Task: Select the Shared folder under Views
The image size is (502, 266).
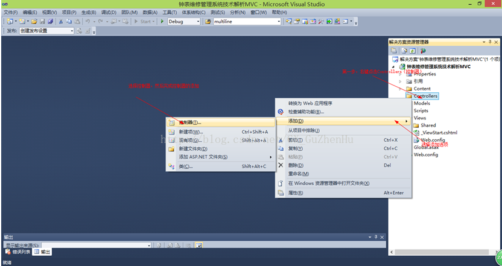Action: pos(428,125)
